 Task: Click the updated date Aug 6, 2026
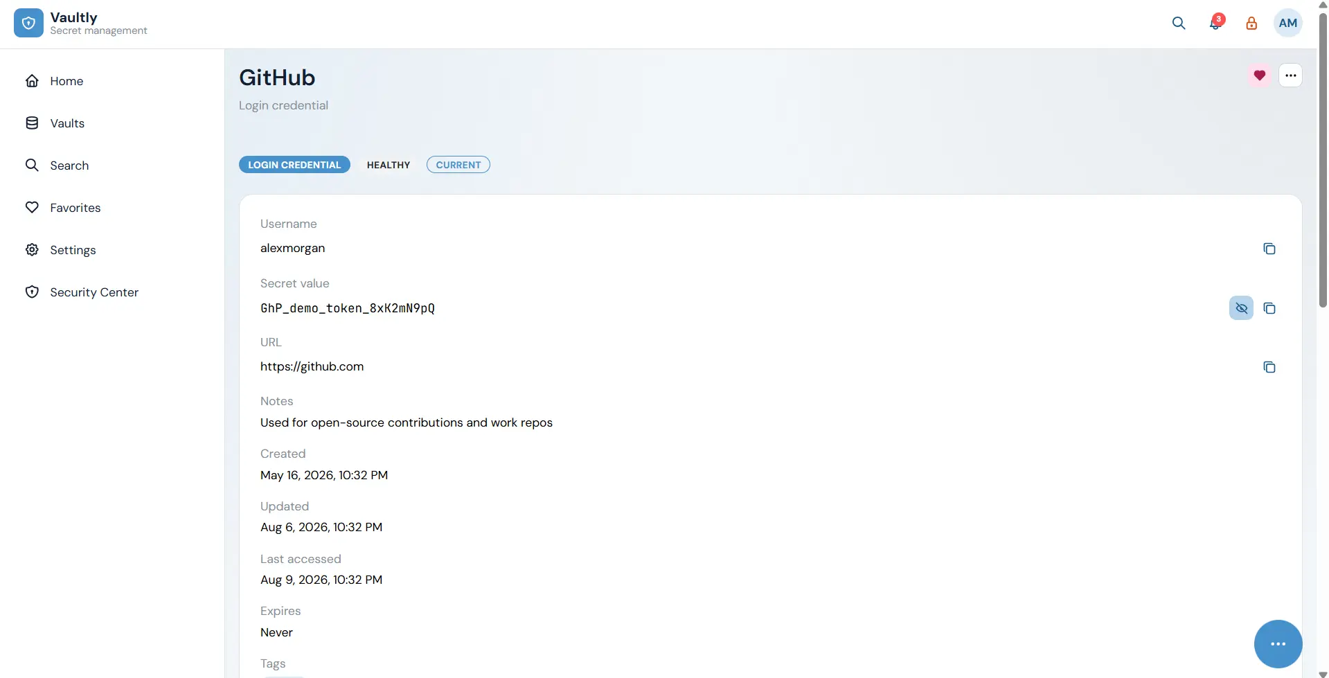click(x=321, y=527)
